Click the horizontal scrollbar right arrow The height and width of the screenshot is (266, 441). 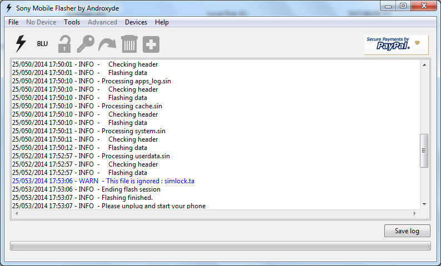[x=415, y=213]
